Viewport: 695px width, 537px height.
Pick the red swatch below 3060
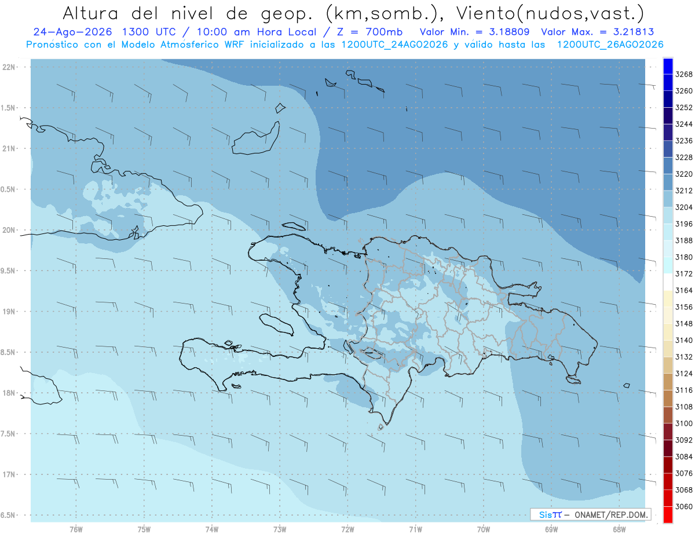tap(668, 514)
